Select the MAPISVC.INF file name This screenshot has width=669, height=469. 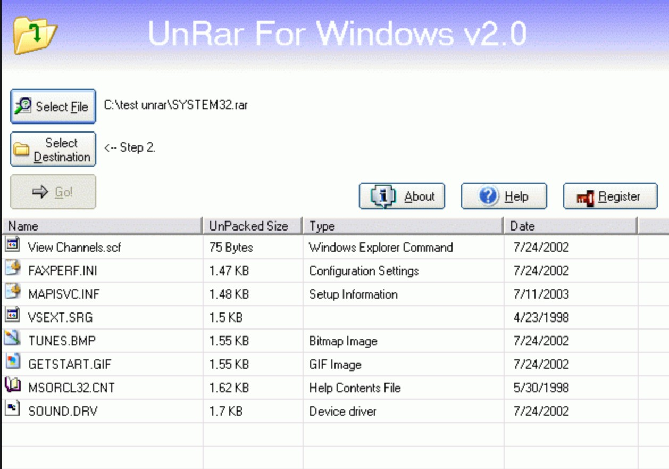click(64, 294)
